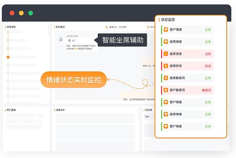Click the 知识库 panel heading
The height and width of the screenshot is (158, 236).
click(149, 110)
